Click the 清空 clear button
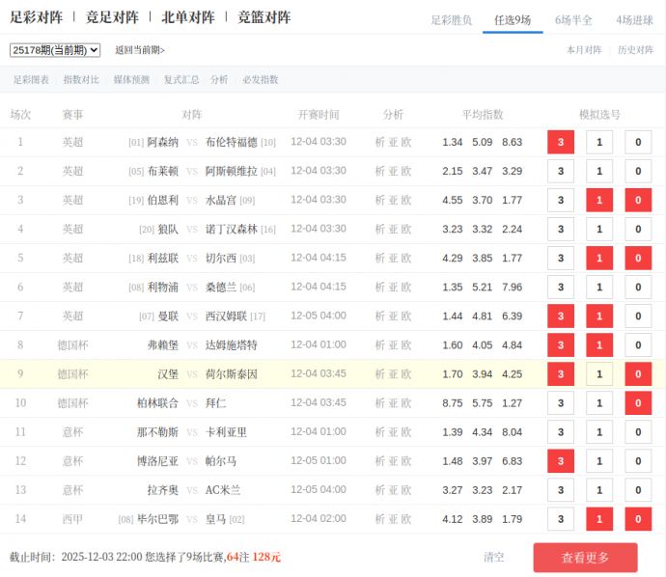Viewport: 666px width, 577px height. [494, 557]
